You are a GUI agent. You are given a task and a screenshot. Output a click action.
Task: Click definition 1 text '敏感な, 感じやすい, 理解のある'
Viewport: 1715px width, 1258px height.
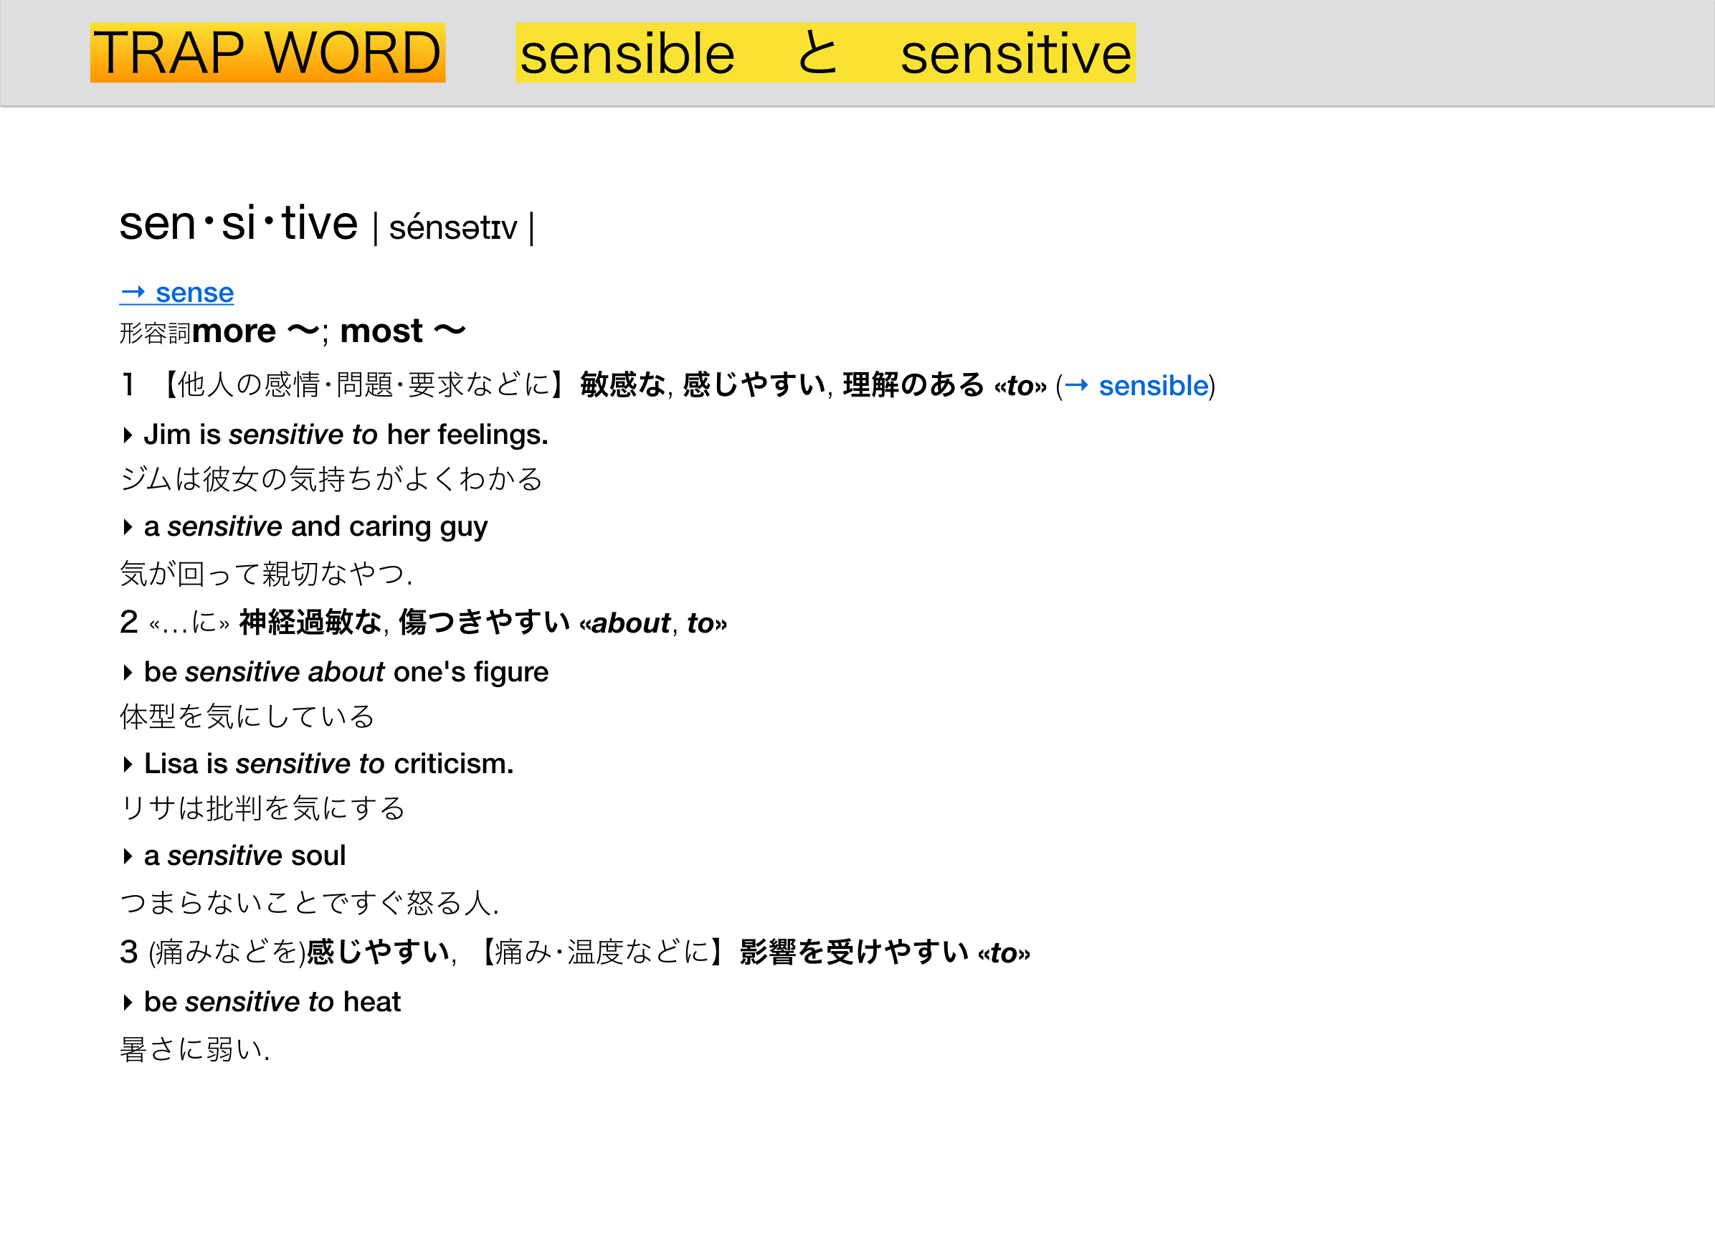pos(782,385)
